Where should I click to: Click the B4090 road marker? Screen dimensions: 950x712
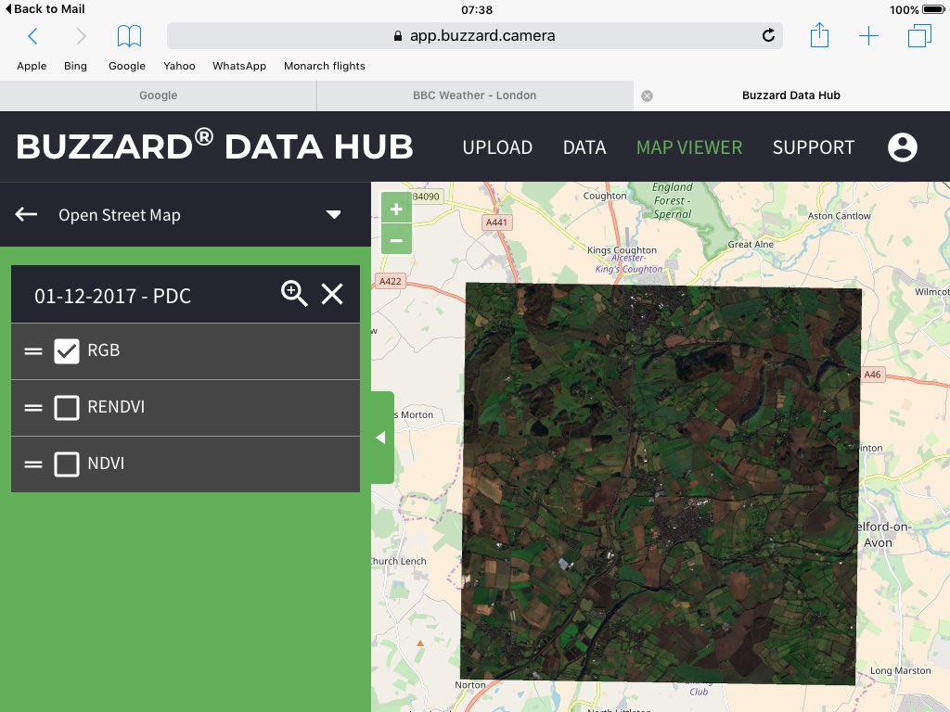(x=426, y=197)
